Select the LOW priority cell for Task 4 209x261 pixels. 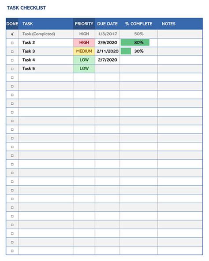pos(84,60)
